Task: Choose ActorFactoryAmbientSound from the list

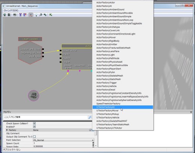Action: [123, 9]
